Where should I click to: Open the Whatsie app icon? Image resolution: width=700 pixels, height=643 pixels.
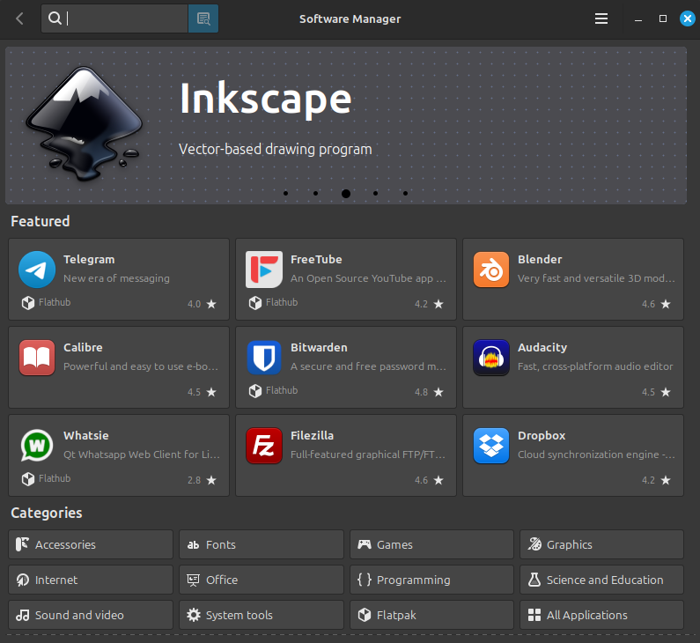click(x=37, y=445)
